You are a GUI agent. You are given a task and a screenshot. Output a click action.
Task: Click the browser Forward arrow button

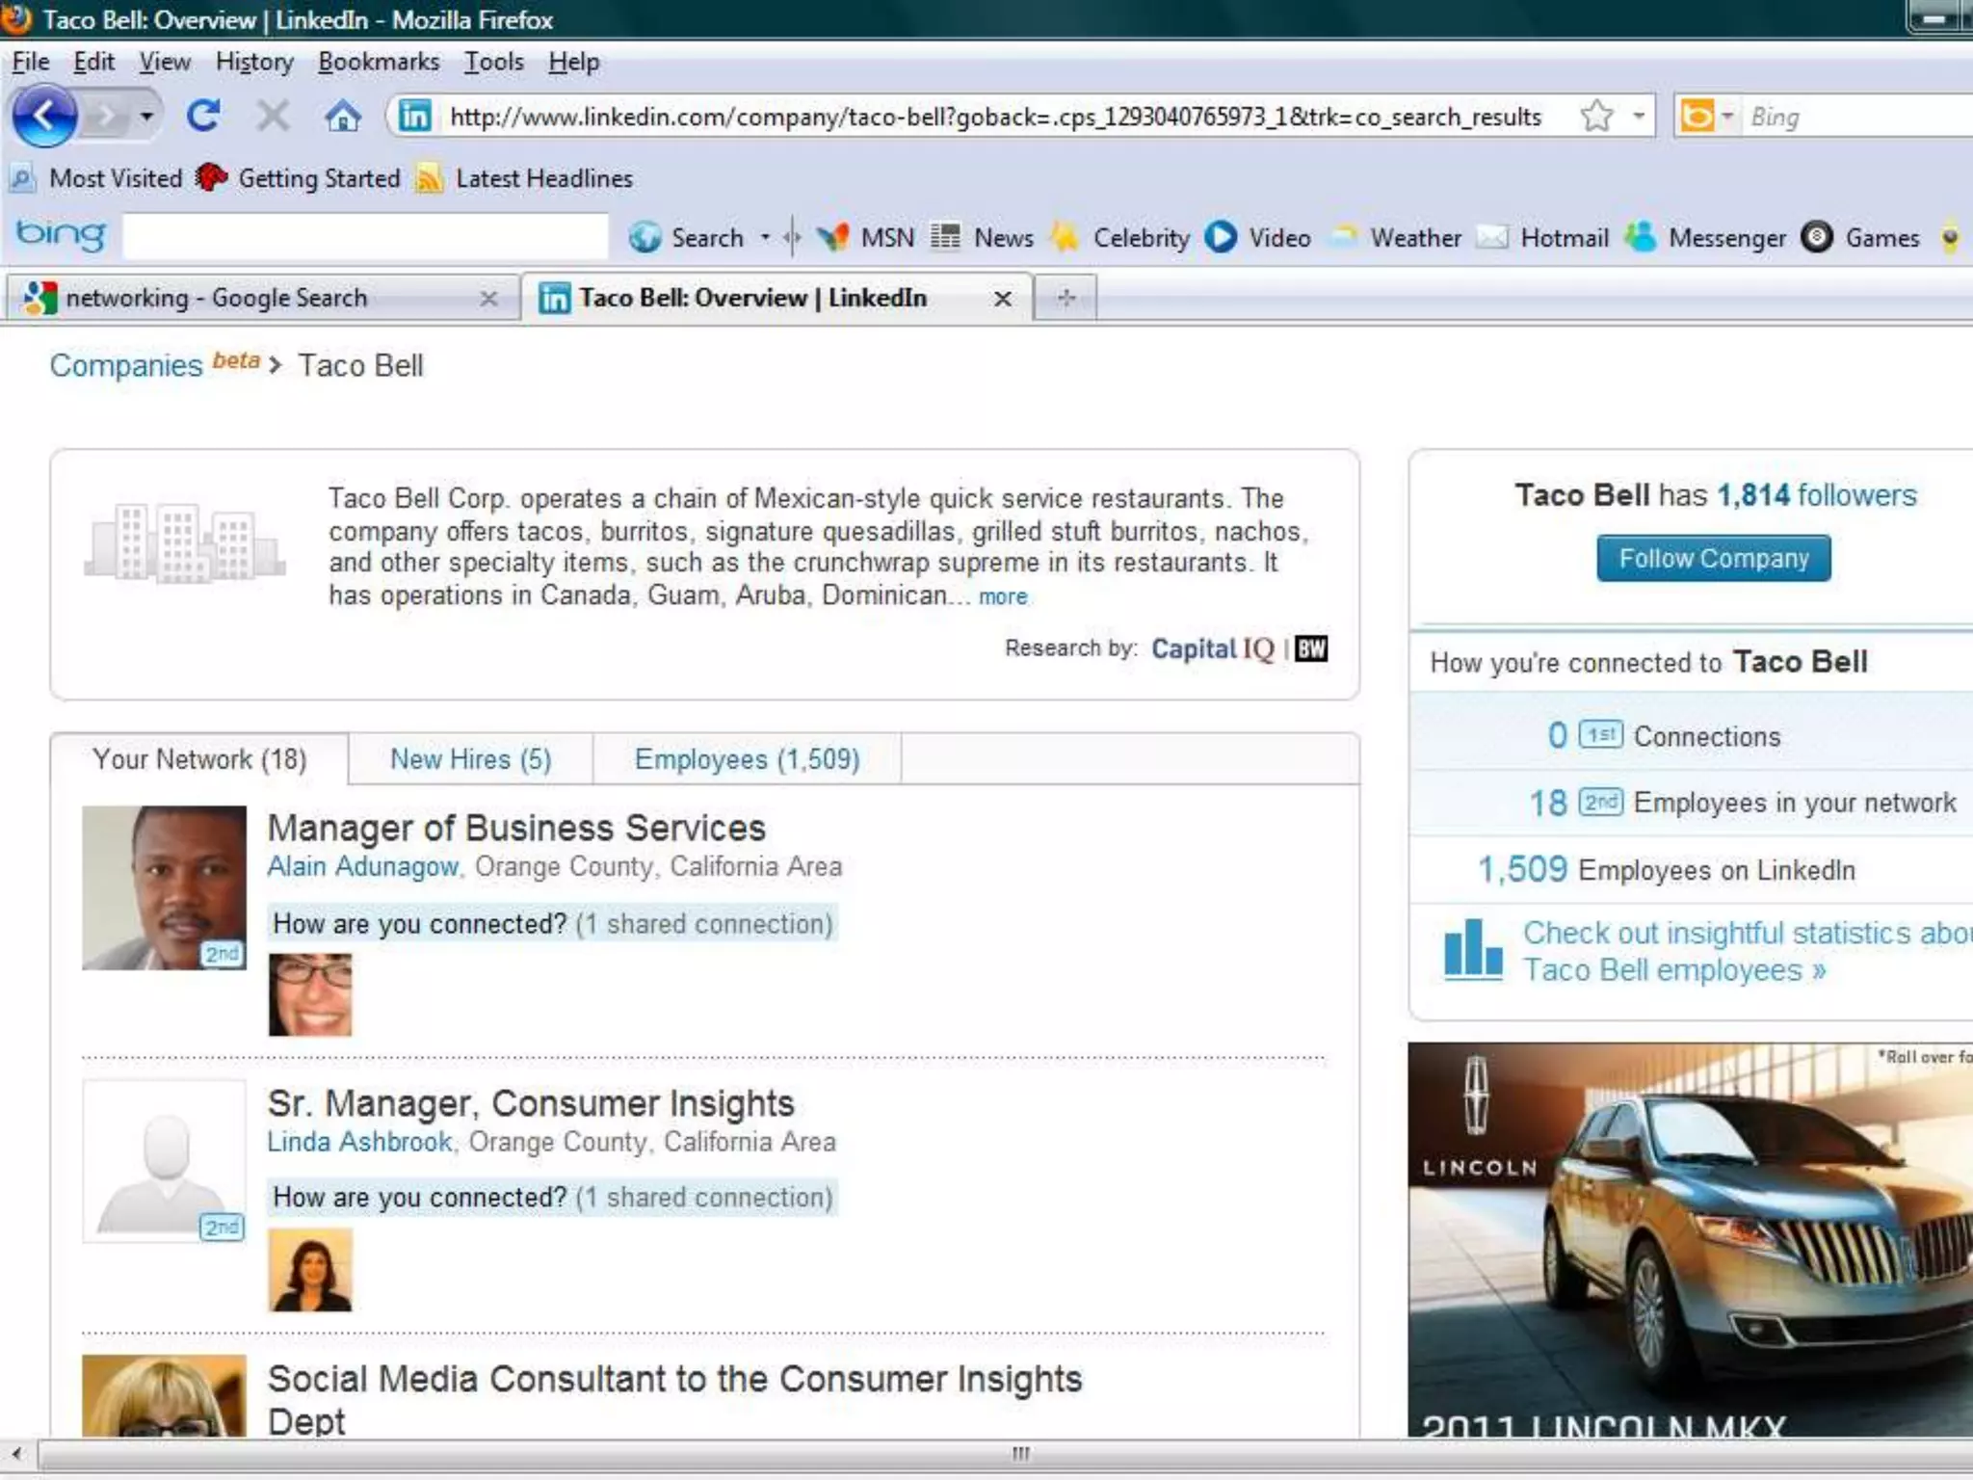pos(107,118)
